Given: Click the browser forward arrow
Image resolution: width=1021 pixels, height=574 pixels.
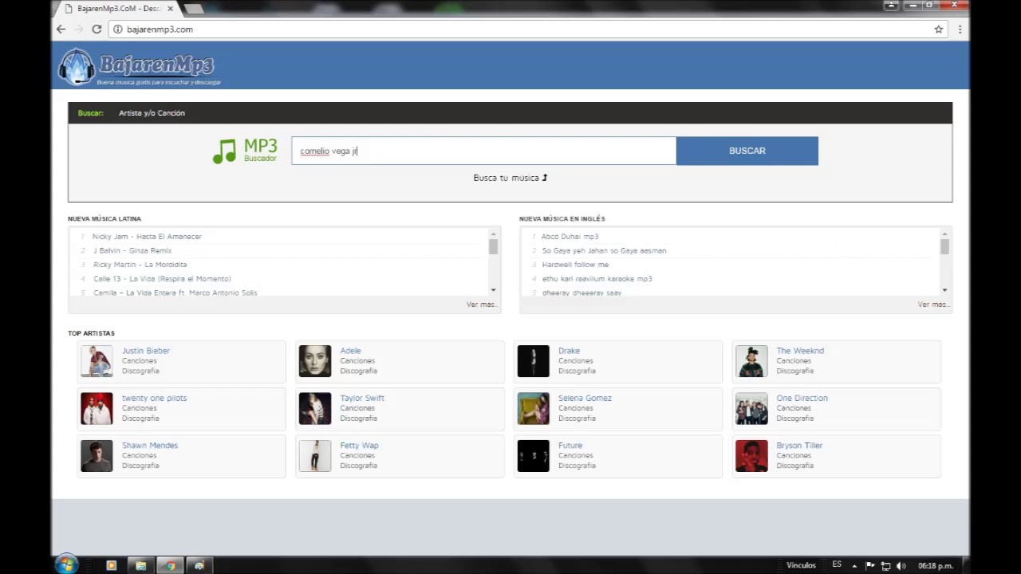Looking at the screenshot, I should click(78, 29).
